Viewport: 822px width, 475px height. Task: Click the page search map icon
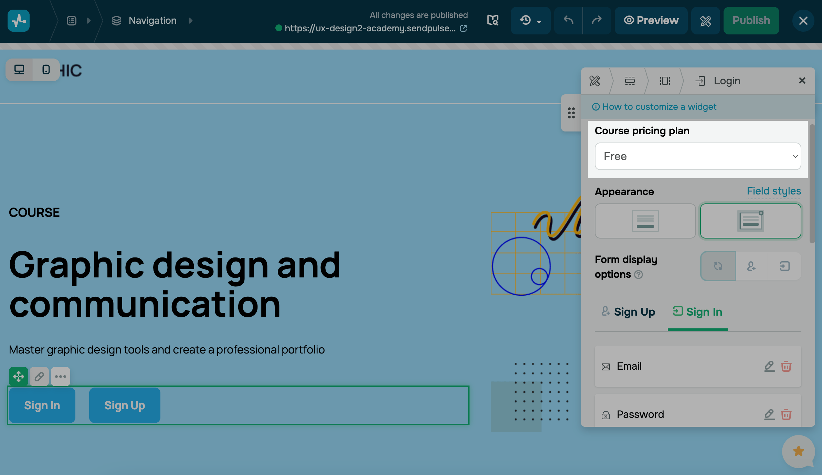(x=493, y=20)
